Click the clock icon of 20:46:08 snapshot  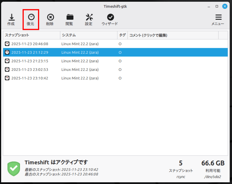point(7,44)
